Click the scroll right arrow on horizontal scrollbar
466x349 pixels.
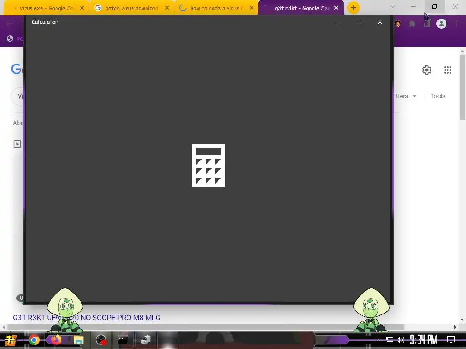455,327
